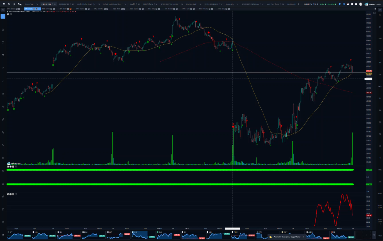Image resolution: width=383 pixels, height=241 pixels.
Task: Click the save layout disk icon
Action: pyautogui.click(x=344, y=4)
